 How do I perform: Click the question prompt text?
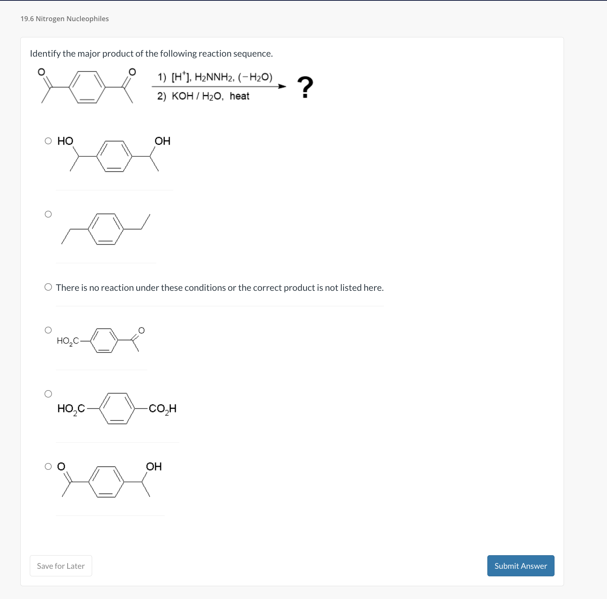[x=151, y=53]
